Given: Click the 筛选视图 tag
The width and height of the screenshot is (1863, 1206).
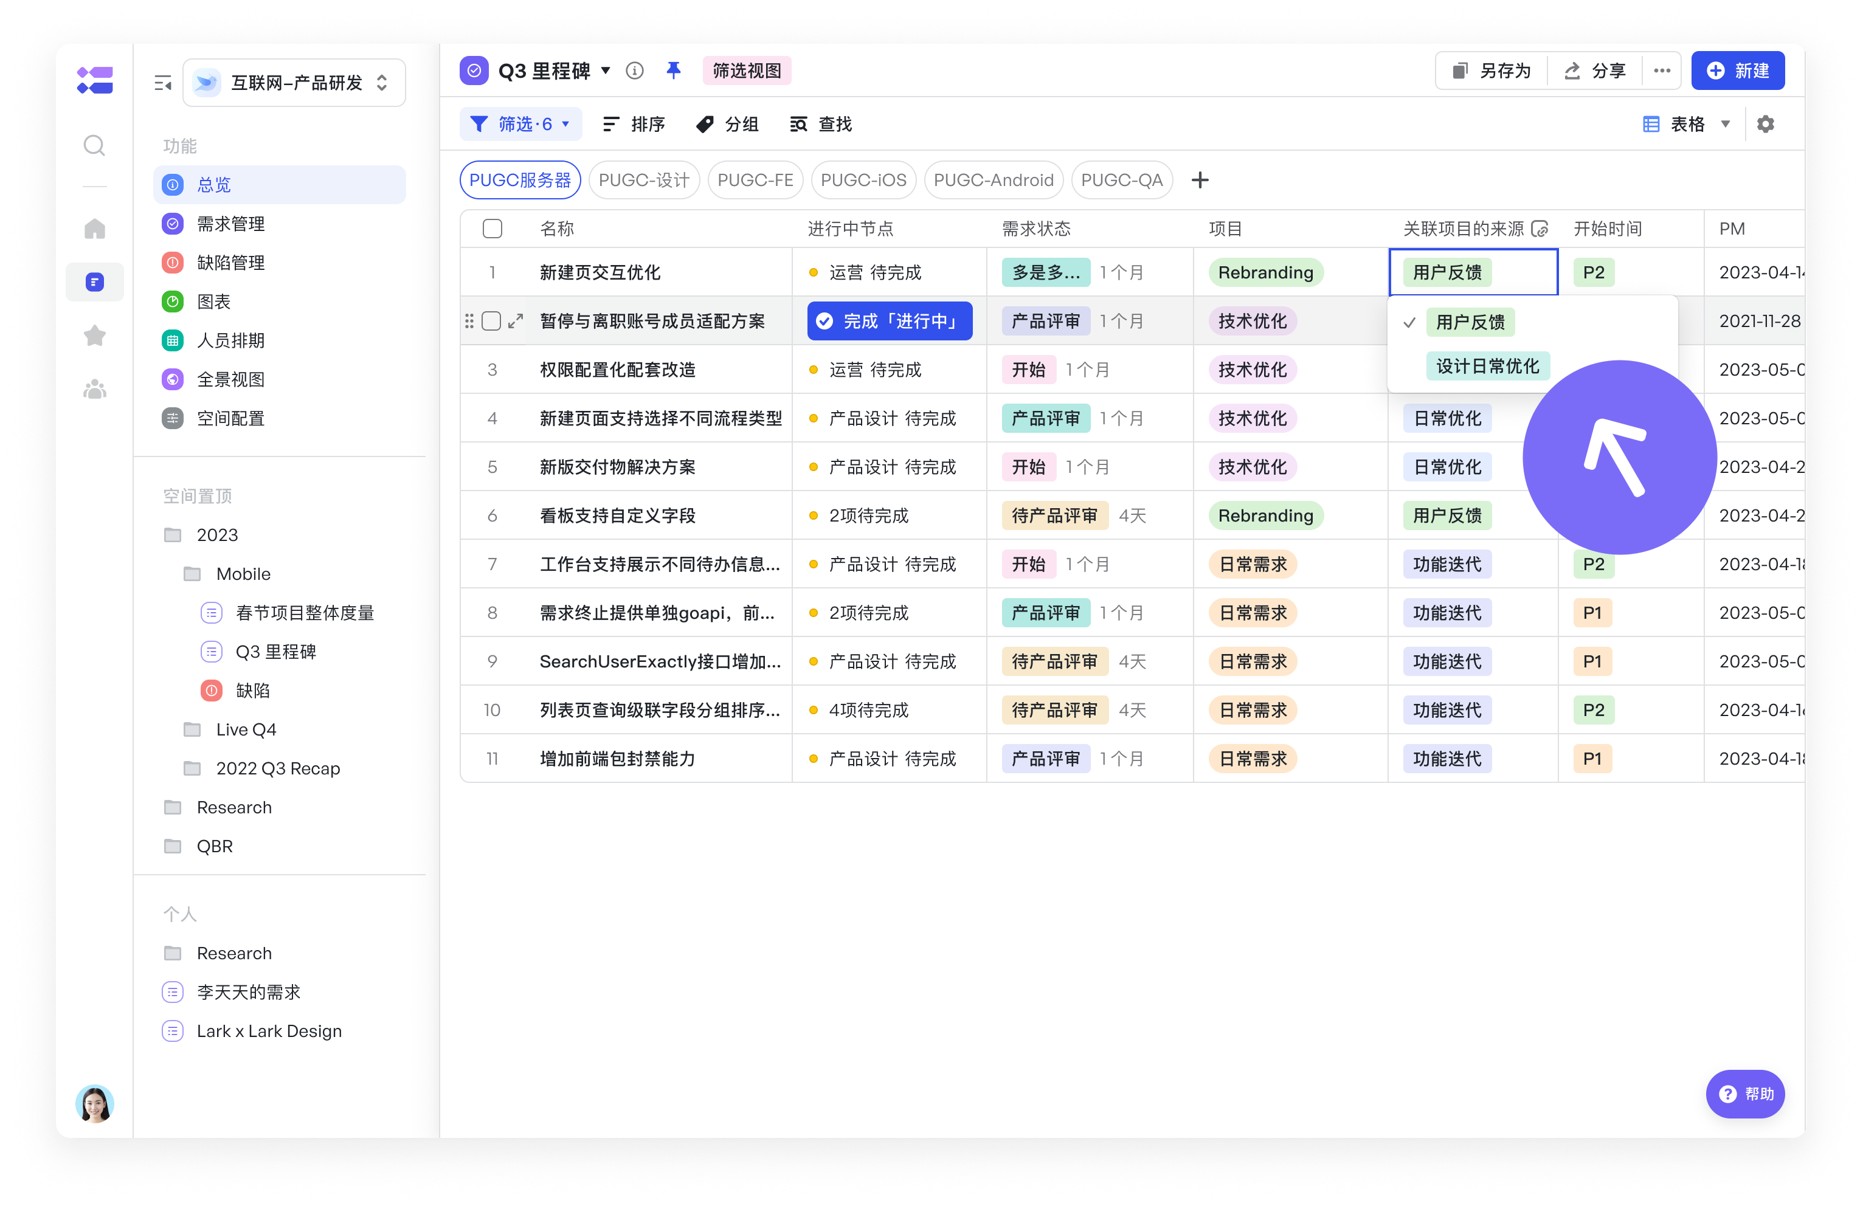Looking at the screenshot, I should pos(747,71).
